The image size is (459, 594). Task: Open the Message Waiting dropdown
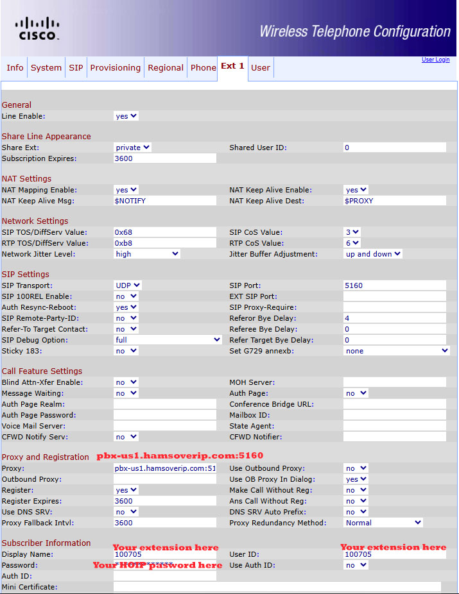[126, 393]
